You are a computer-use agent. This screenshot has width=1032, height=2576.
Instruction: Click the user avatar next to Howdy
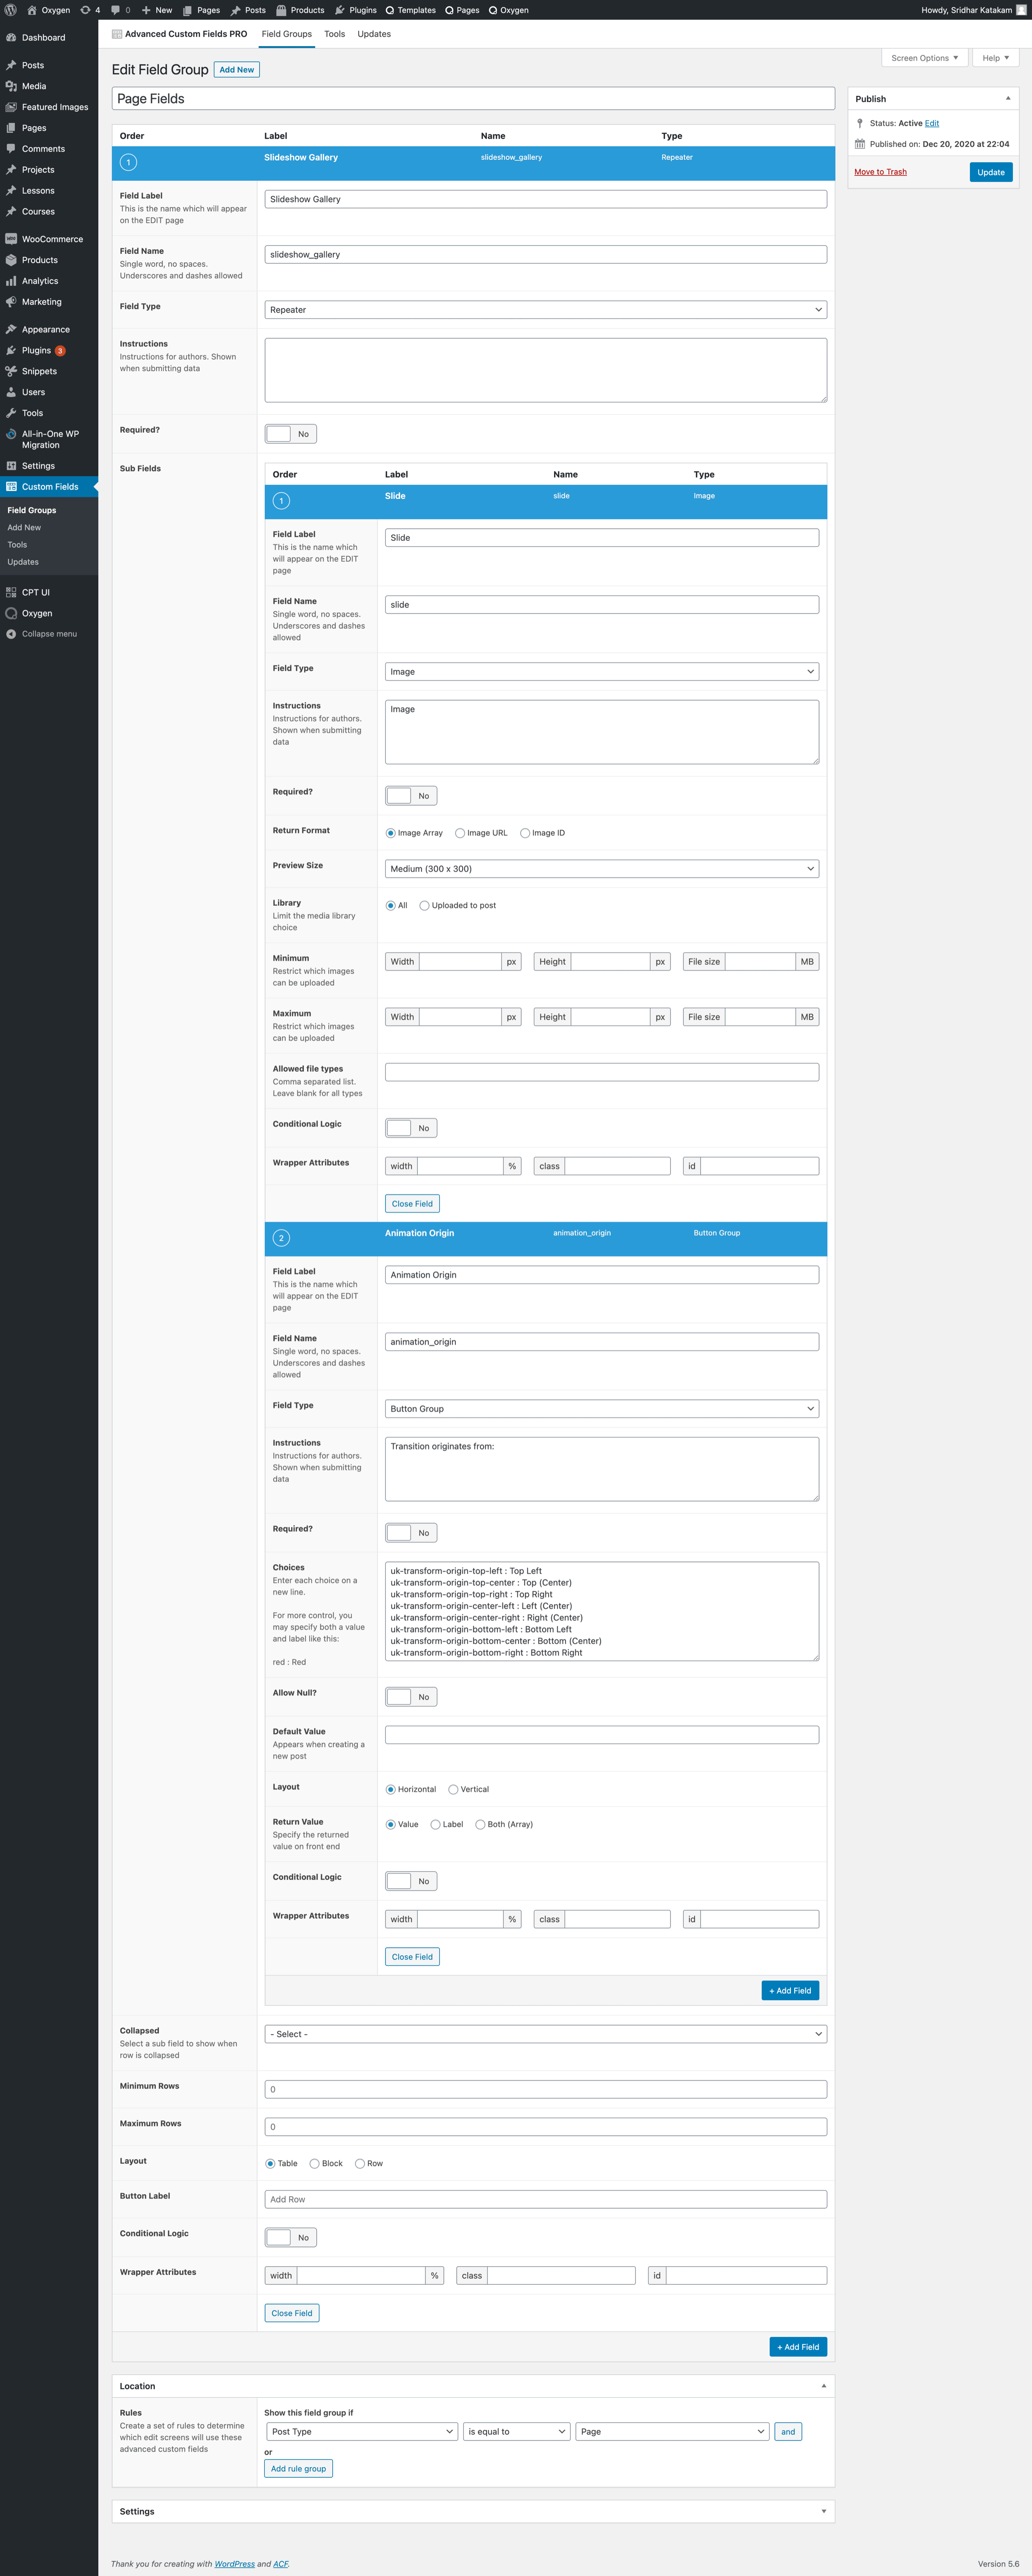tap(1021, 10)
